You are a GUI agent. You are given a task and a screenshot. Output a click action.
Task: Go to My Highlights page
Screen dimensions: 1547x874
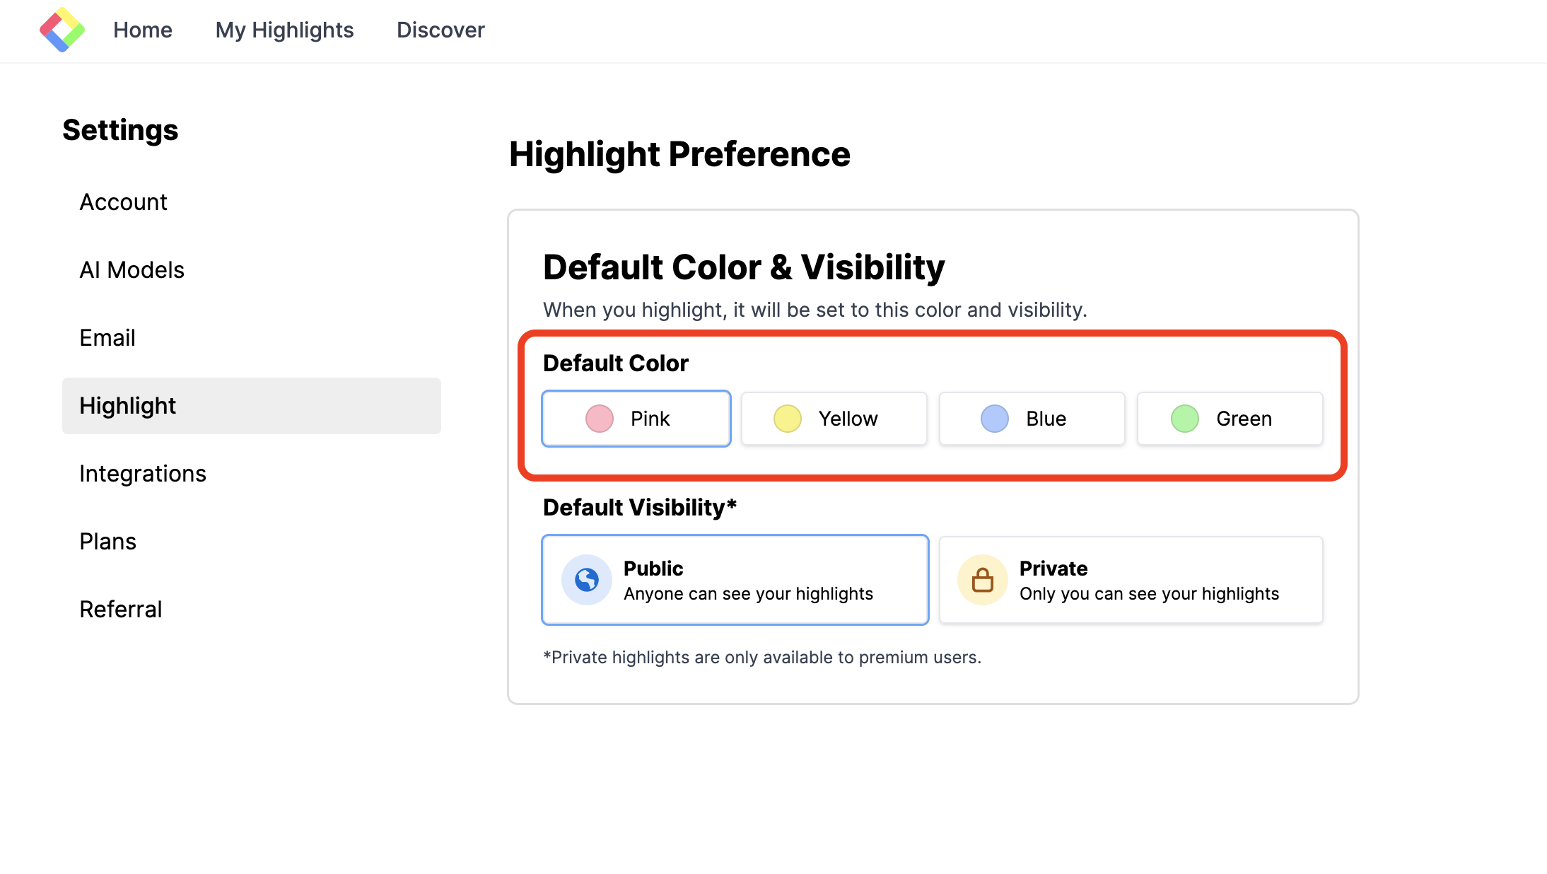(284, 30)
